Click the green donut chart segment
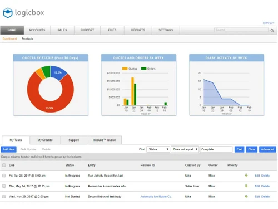The height and width of the screenshot is (209, 278). (x=46, y=71)
